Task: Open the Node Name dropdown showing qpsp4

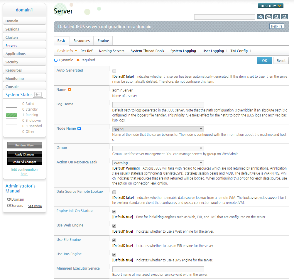Action: [x=158, y=129]
